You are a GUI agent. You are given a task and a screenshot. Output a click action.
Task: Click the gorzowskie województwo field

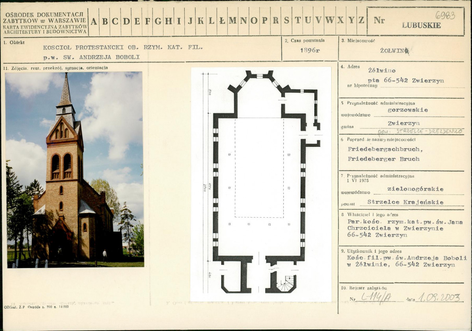[407, 110]
